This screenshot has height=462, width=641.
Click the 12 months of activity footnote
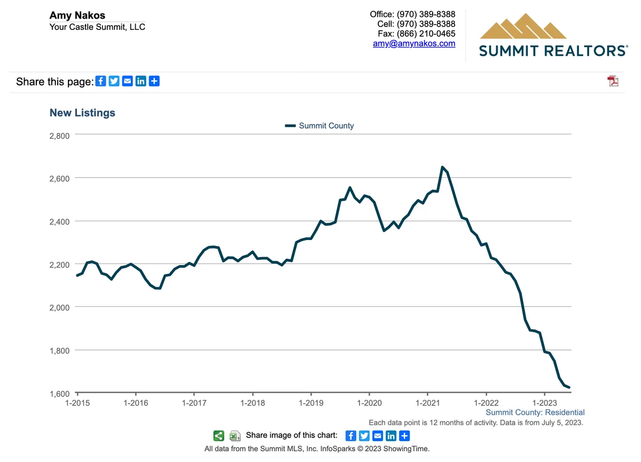[x=476, y=423]
